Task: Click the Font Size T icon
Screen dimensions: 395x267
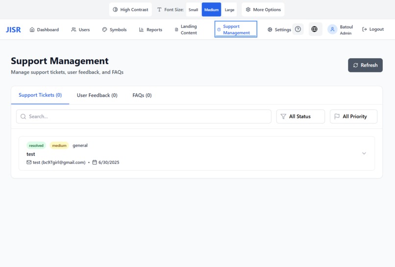Action: tap(159, 10)
